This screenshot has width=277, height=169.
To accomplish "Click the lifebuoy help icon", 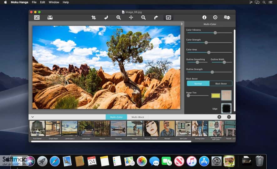I will pos(215,17).
